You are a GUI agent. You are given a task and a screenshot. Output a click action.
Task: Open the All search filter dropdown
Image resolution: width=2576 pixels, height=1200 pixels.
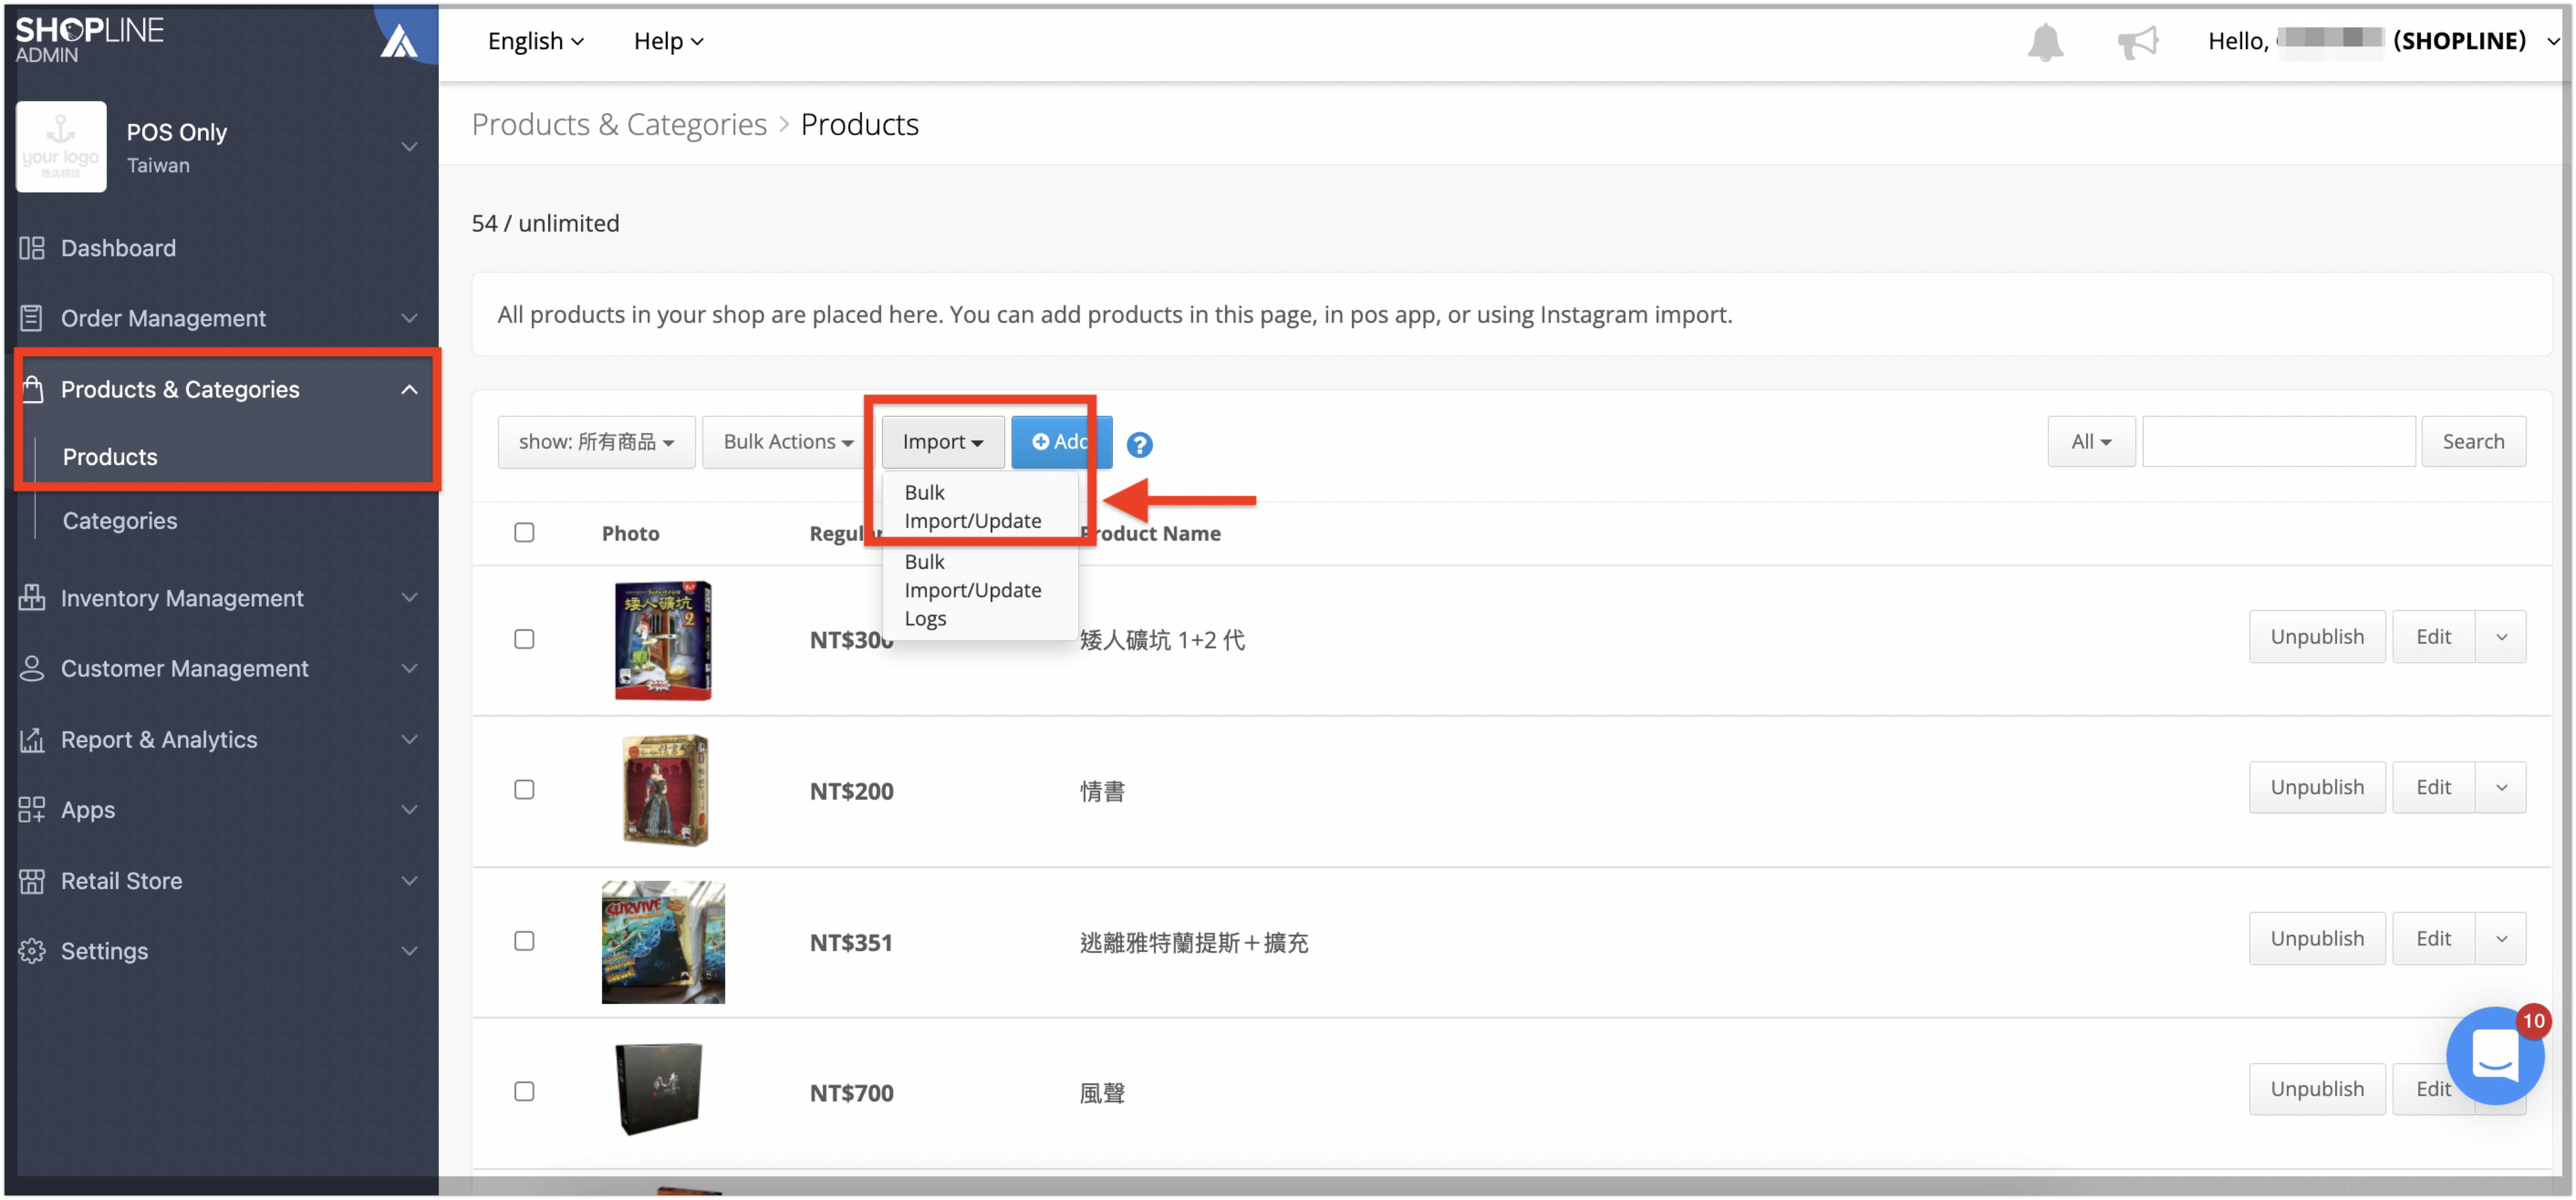(x=2091, y=442)
